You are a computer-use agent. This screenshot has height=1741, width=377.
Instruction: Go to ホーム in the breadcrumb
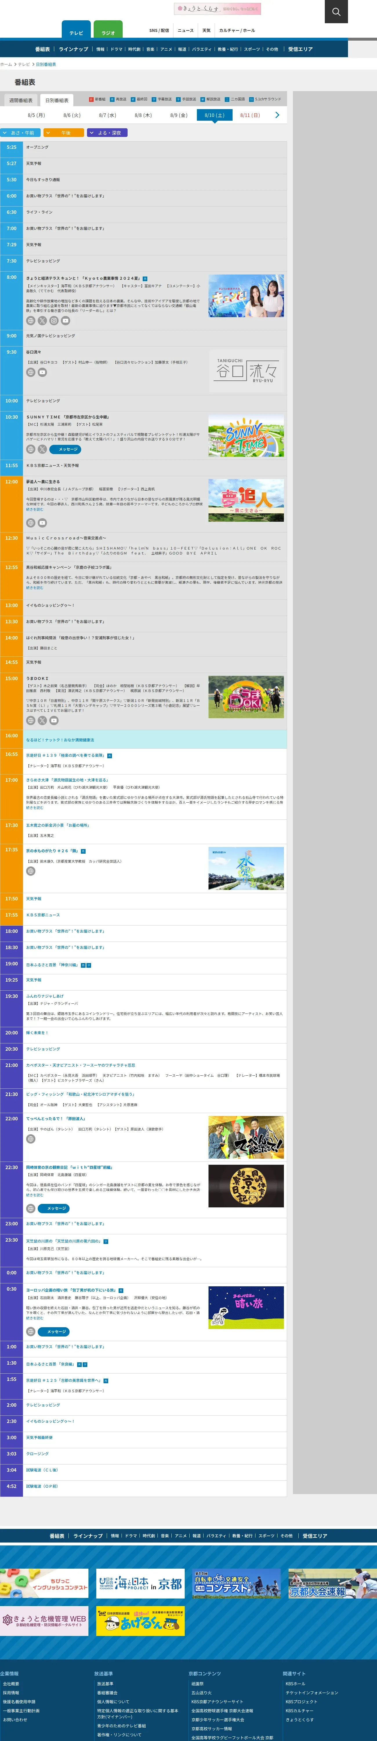tap(6, 64)
